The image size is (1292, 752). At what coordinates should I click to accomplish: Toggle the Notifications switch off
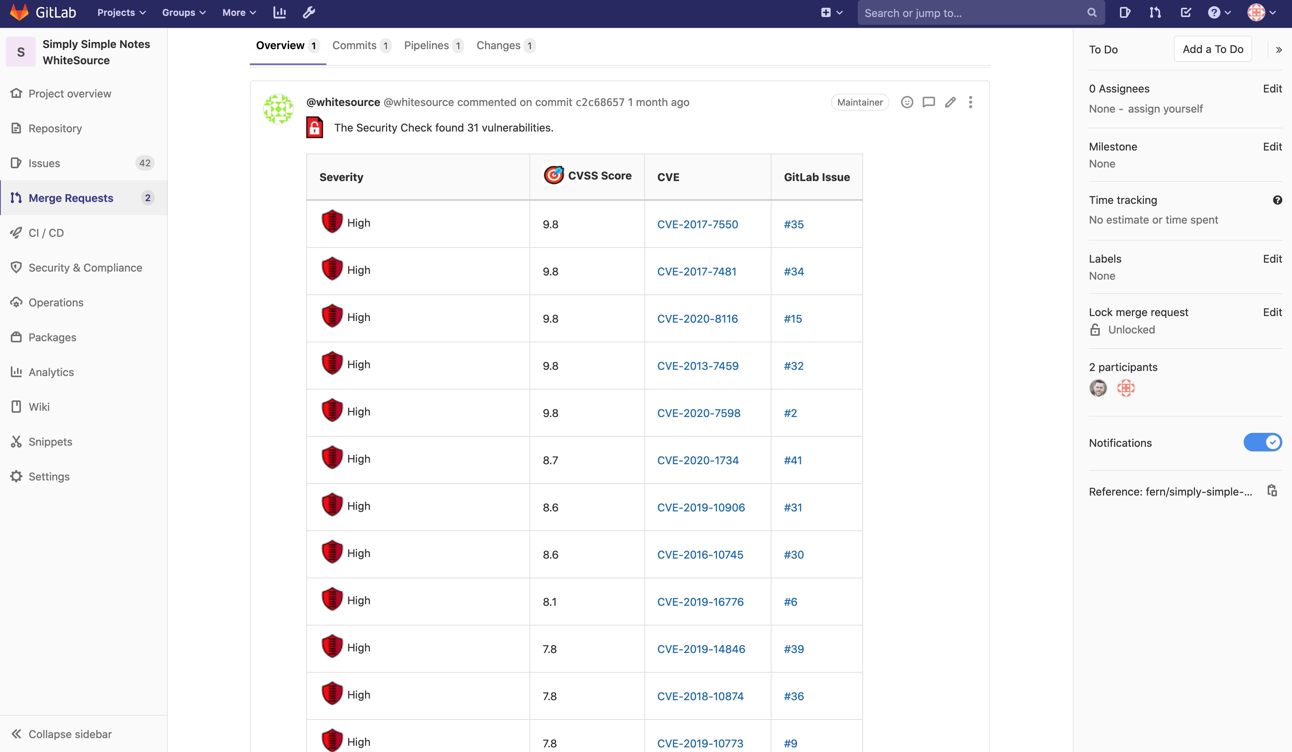[1262, 442]
